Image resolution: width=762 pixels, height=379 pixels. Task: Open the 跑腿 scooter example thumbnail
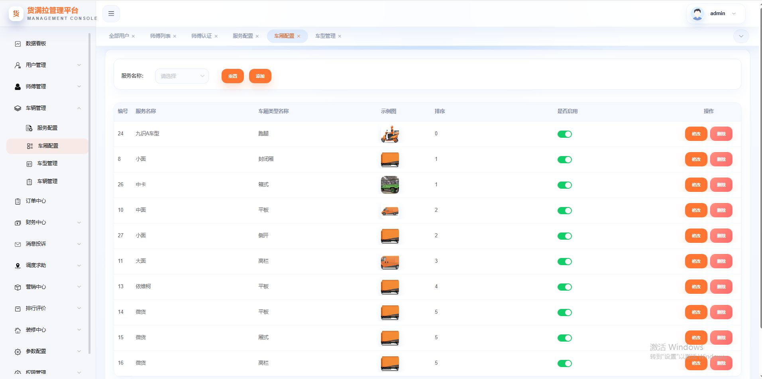390,134
